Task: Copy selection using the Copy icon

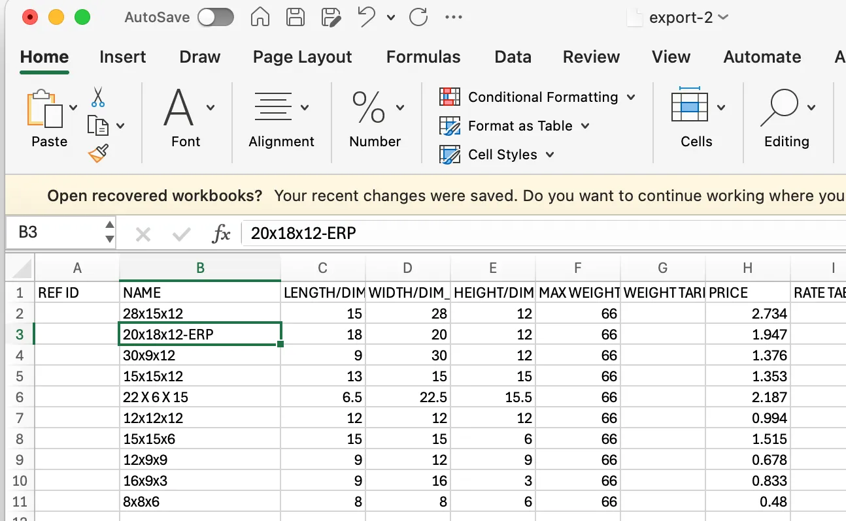Action: point(98,125)
